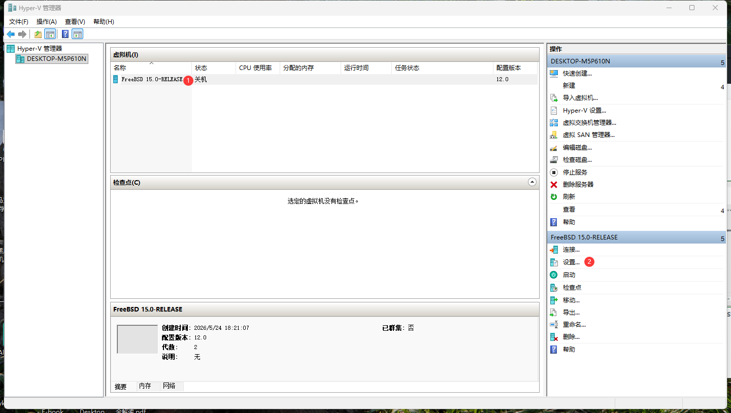The image size is (731, 413).
Task: Sort by the 状态 column header
Action: pos(214,68)
